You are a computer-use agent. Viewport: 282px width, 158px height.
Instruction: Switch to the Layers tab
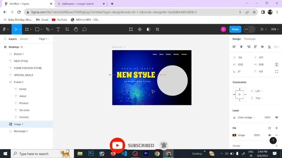[13, 39]
